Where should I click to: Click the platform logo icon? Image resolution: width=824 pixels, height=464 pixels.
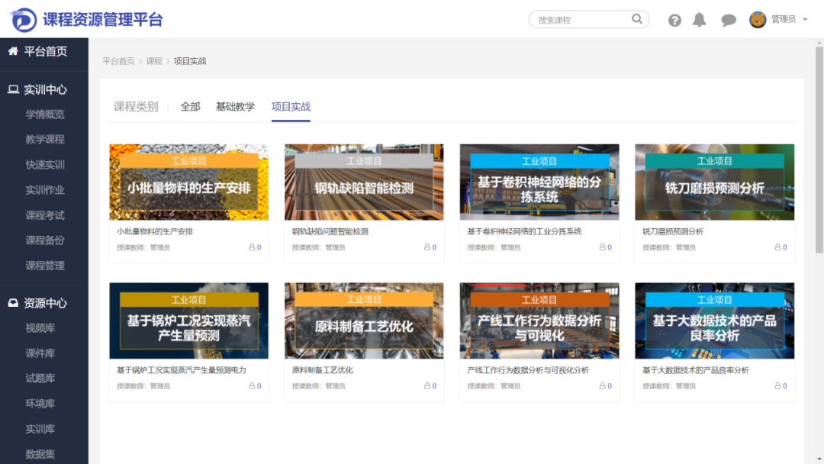tap(24, 19)
